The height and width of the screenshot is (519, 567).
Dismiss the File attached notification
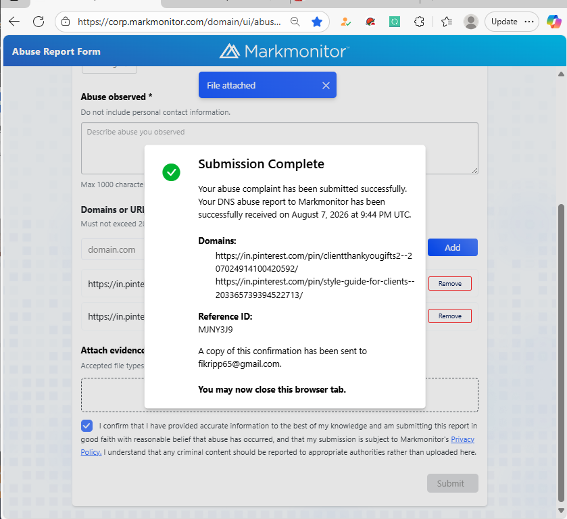[x=326, y=85]
